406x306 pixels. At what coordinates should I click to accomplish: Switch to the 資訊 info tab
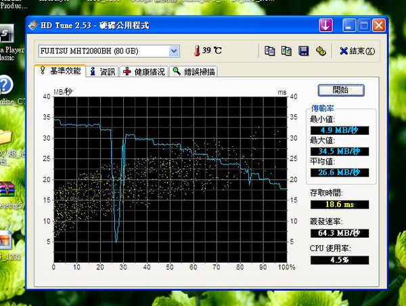pos(103,72)
